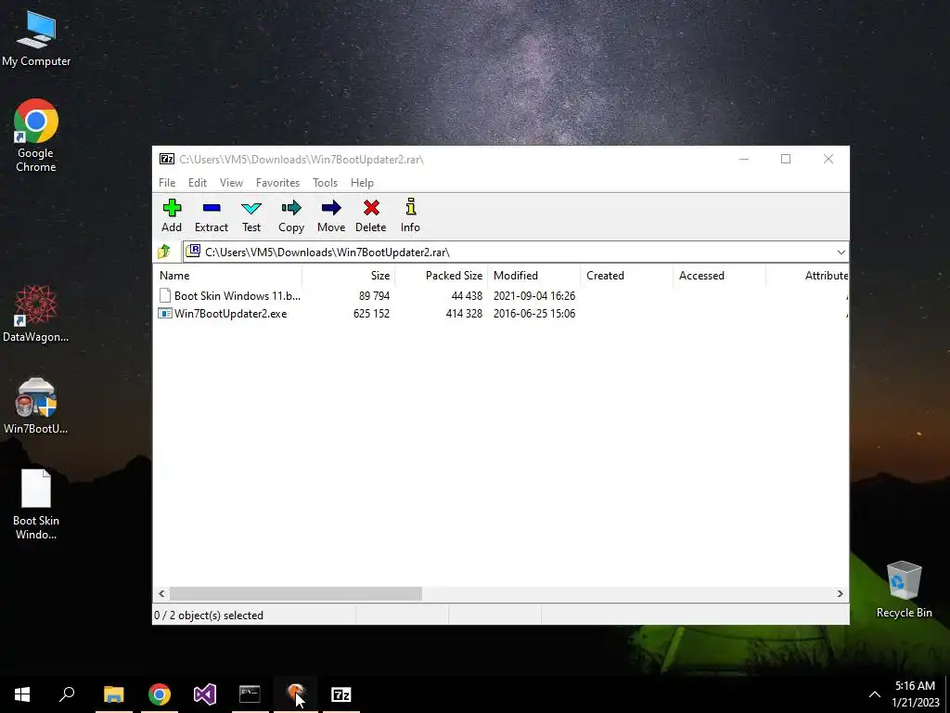Screen dimensions: 950x713
Task: Sort by Accessed column header
Action: 719,275
